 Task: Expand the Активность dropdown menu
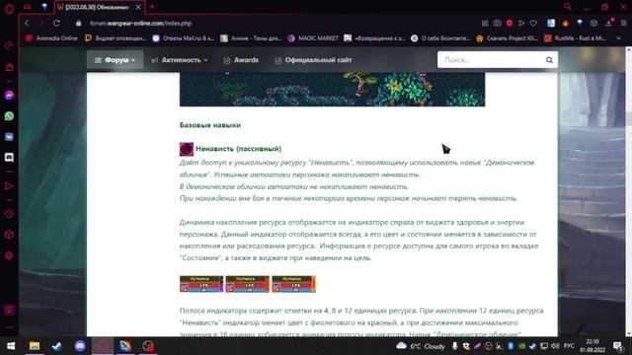[180, 60]
